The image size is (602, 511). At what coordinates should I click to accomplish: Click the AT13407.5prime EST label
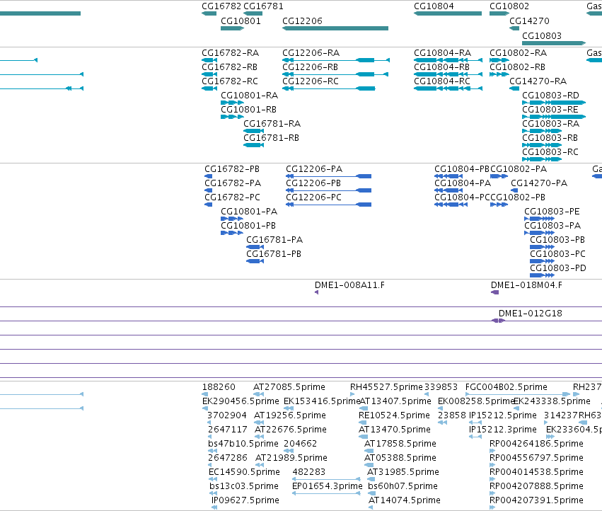(395, 401)
